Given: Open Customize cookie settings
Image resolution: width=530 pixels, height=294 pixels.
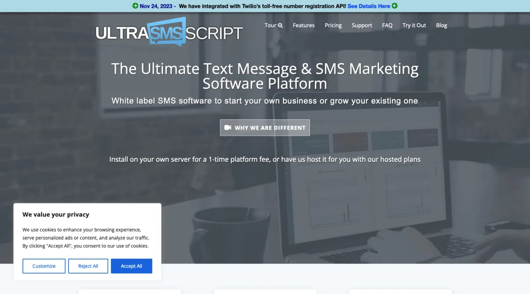Looking at the screenshot, I should pyautogui.click(x=44, y=266).
